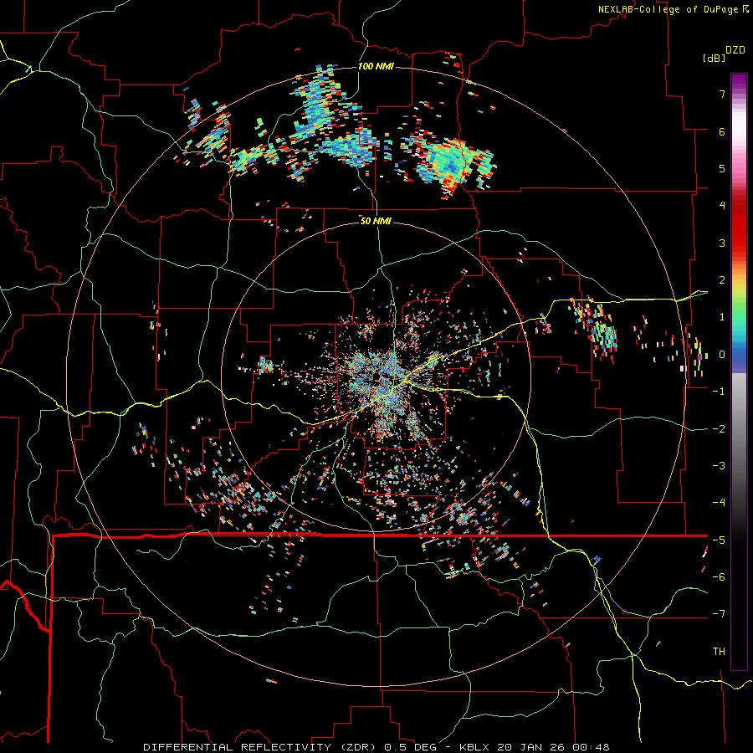Click the 7 value on color scale
This screenshot has height=753, width=753.
point(722,94)
